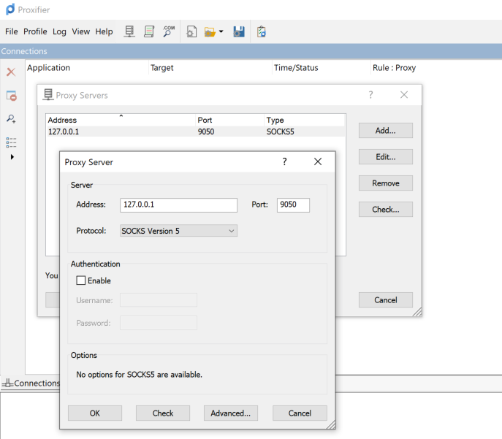Click the list view sidebar icon
This screenshot has height=439, width=502.
[11, 142]
